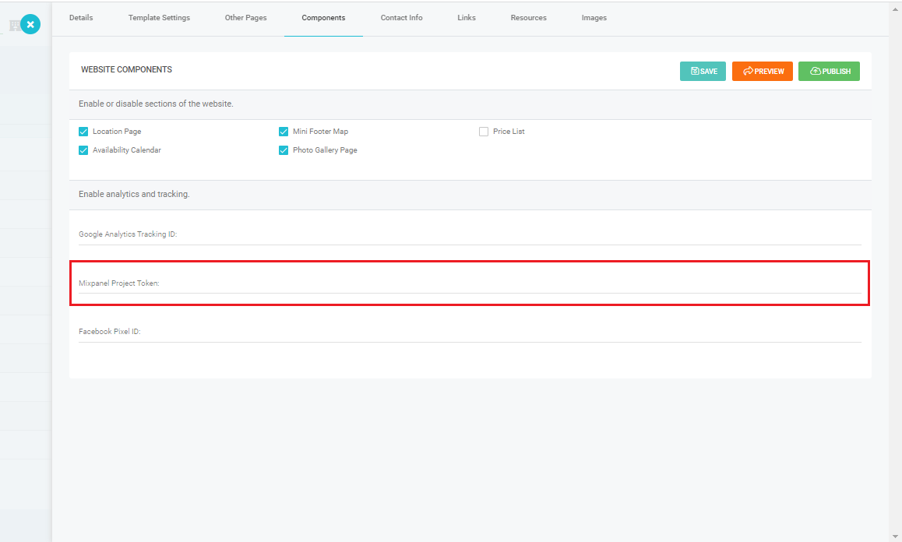Disable the Mini Footer Map checkbox
This screenshot has height=542, width=902.
point(284,132)
